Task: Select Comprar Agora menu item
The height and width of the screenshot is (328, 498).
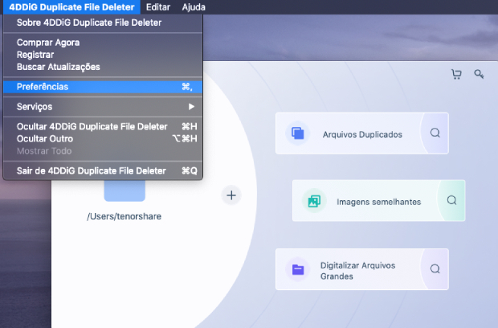Action: [x=48, y=43]
